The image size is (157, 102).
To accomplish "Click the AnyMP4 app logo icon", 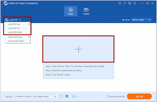I will (5, 3).
